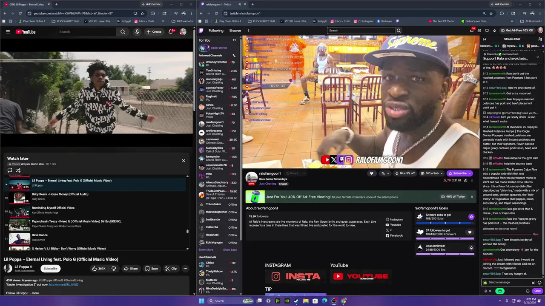Screen dimensions: 545x306
Task: Toggle shuffle playlist in Watch later
Action: tap(18, 170)
